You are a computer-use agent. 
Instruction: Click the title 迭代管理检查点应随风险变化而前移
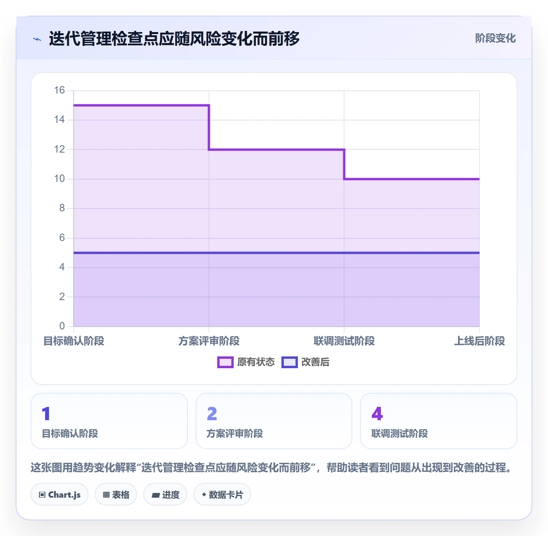click(174, 39)
